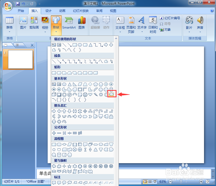
Task: Select the rounded rectangle in Rectangles
Action: [59, 73]
